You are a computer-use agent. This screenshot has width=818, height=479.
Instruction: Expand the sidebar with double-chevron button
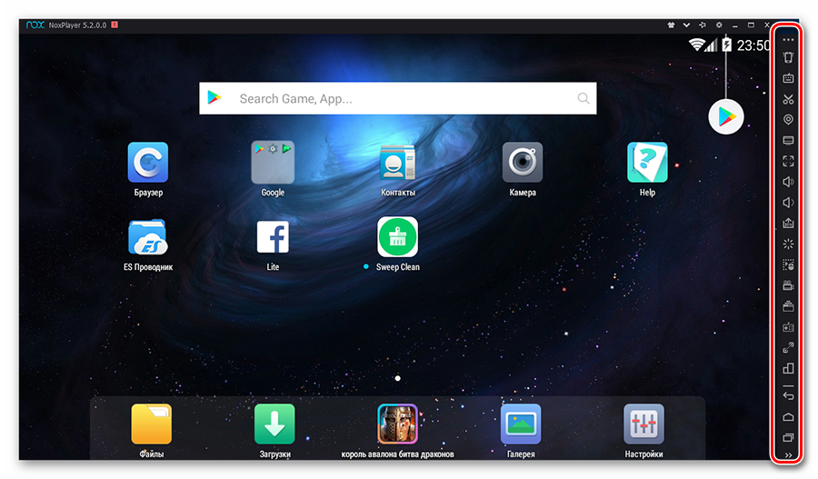click(788, 455)
